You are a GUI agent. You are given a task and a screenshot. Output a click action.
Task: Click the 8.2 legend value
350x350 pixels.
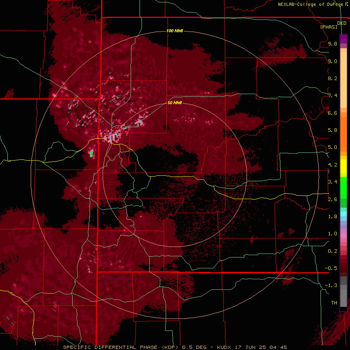click(x=332, y=79)
